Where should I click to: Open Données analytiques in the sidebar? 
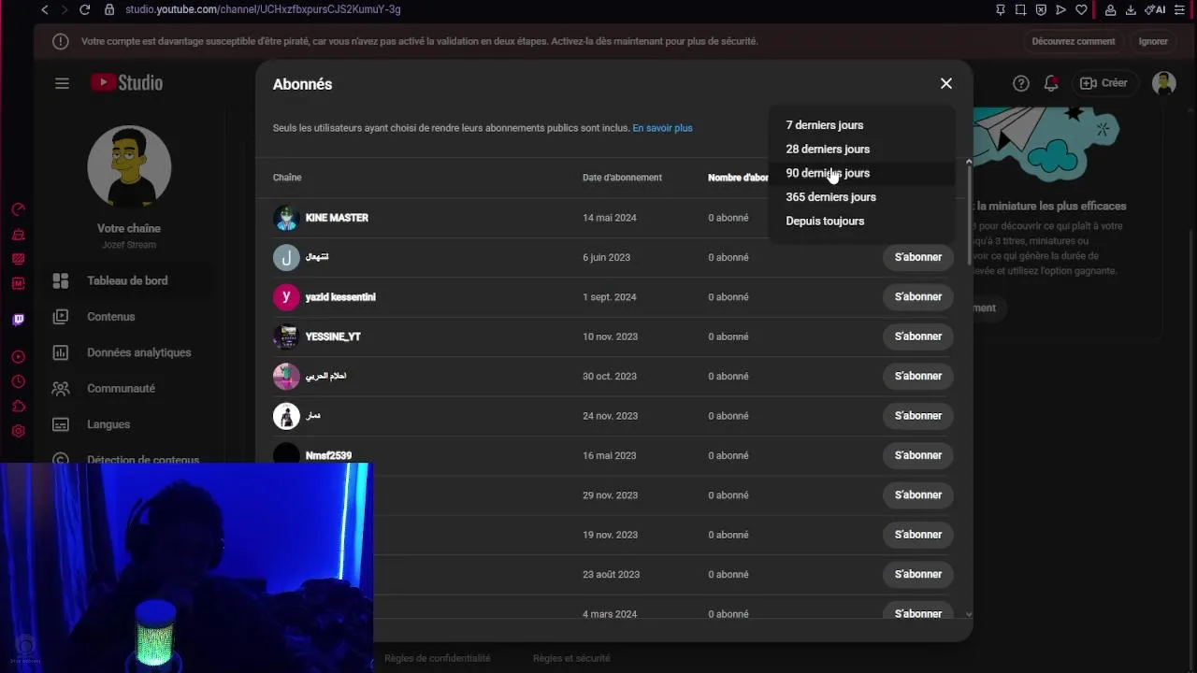tap(129, 352)
